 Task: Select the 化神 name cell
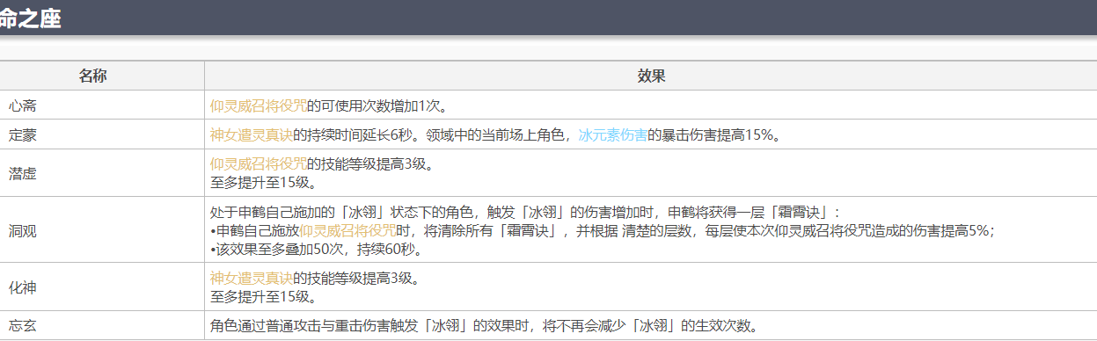click(x=102, y=287)
